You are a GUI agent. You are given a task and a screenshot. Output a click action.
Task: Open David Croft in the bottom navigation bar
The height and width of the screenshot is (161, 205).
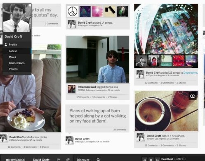(x=41, y=159)
